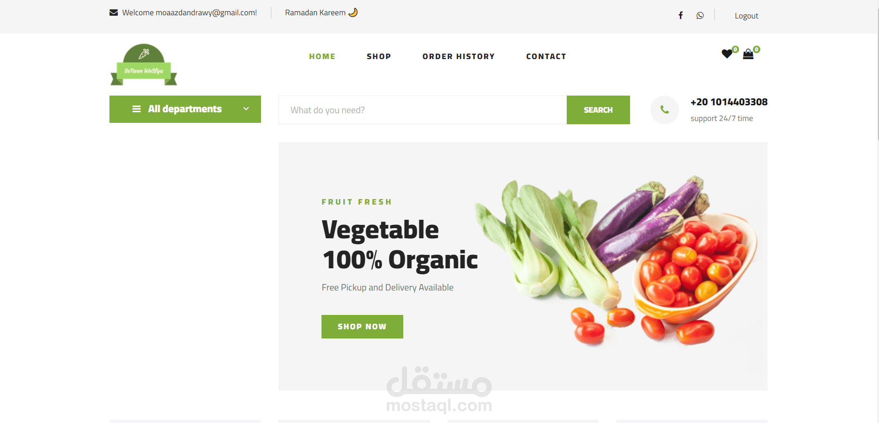Go to the Home menu item
The width and height of the screenshot is (879, 423).
point(322,56)
